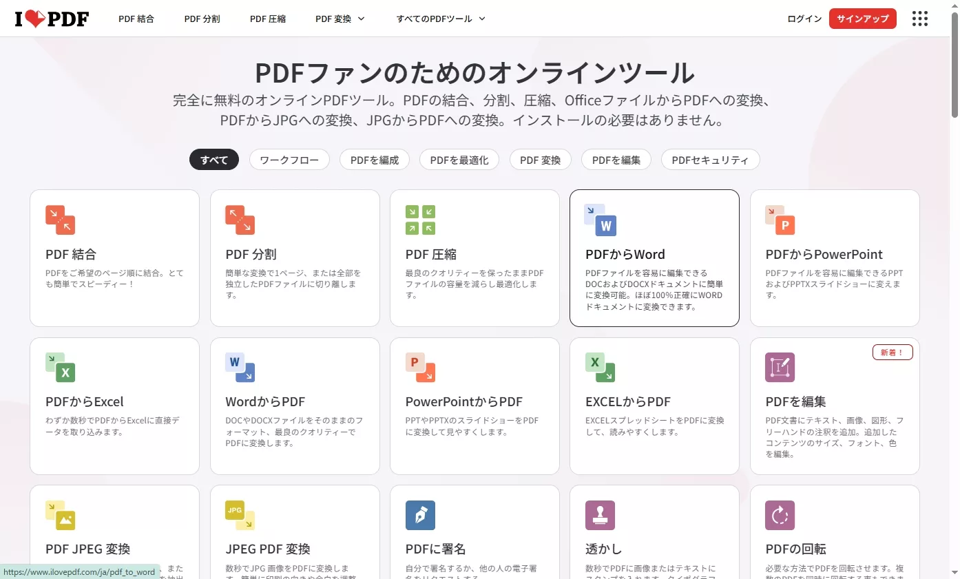Click the WordからPDF icon
Image resolution: width=960 pixels, height=579 pixels.
pyautogui.click(x=240, y=368)
